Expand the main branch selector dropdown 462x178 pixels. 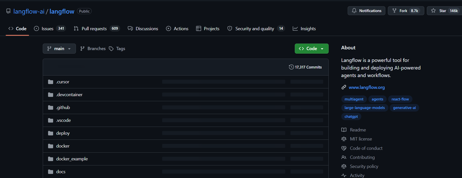click(x=59, y=49)
